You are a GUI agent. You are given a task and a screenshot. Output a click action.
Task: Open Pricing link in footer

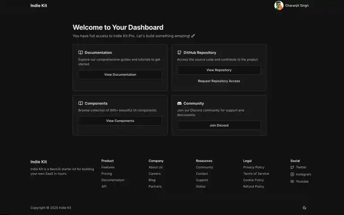107,173
